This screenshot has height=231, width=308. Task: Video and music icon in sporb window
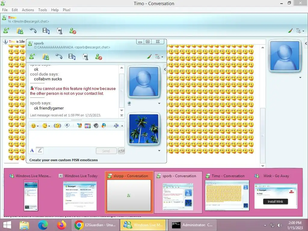point(72,57)
